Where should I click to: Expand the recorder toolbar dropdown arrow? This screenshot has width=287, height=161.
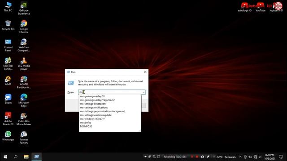145,157
